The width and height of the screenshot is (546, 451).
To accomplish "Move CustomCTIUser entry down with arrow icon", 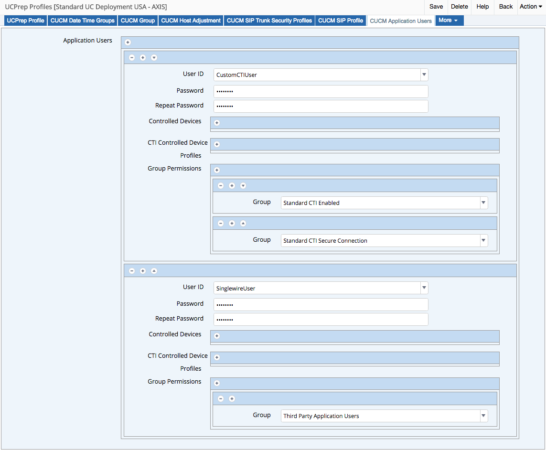I will 154,58.
